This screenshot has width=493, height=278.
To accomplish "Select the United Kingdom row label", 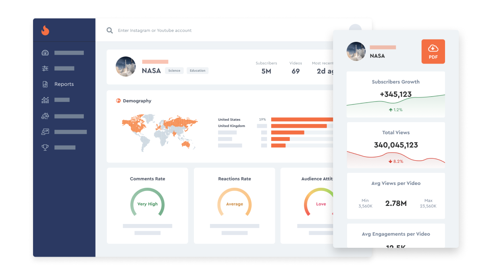I will [231, 126].
